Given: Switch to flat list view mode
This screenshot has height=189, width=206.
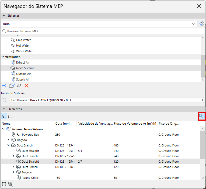Looking at the screenshot, I should coord(11,116).
